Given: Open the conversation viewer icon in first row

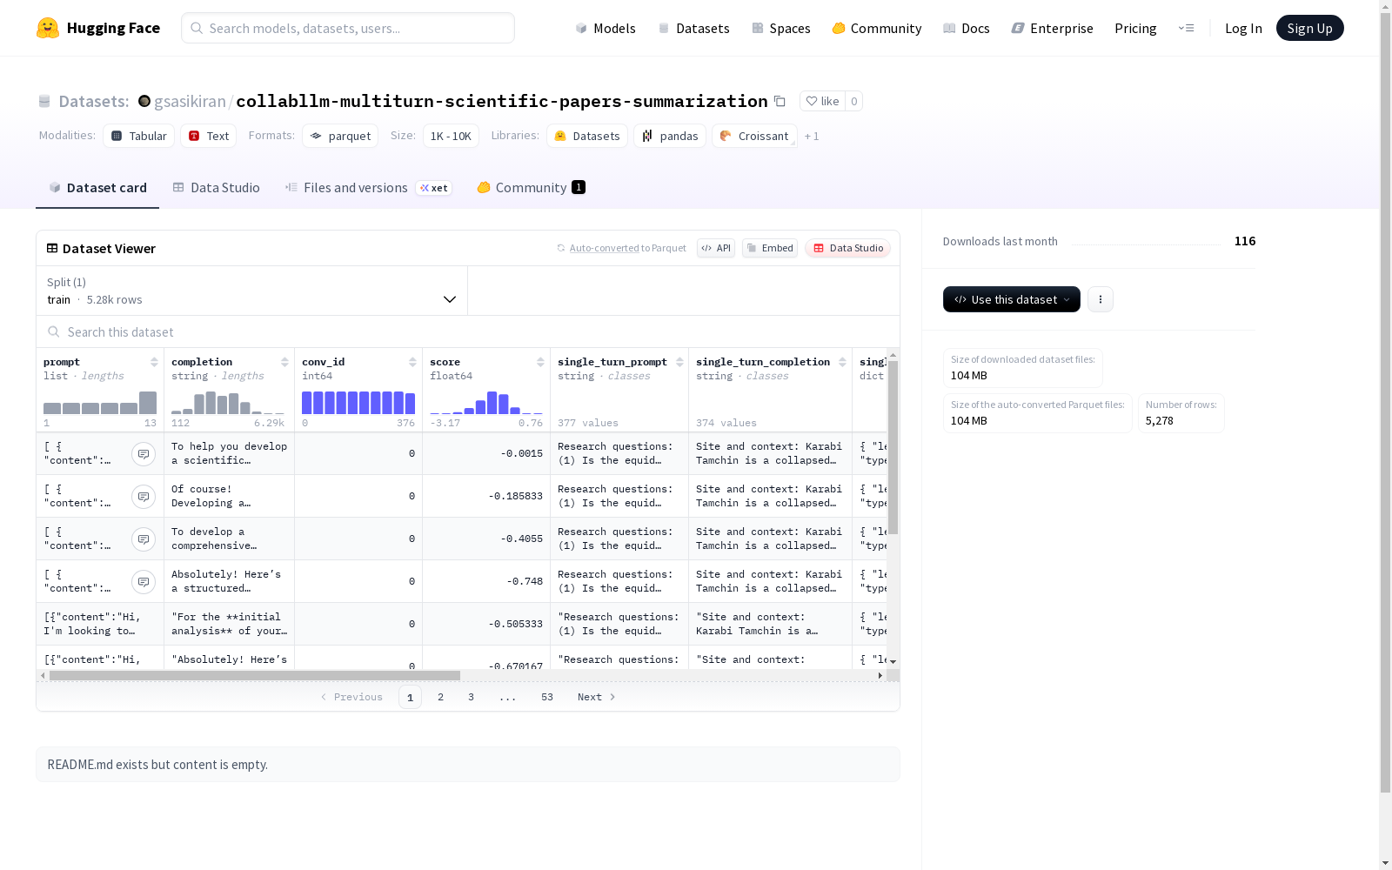Looking at the screenshot, I should 144,453.
